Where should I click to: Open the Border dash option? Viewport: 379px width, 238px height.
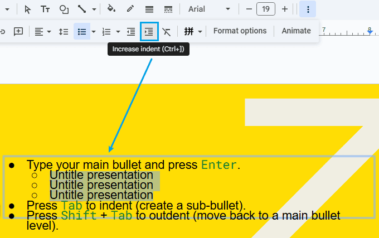point(168,9)
